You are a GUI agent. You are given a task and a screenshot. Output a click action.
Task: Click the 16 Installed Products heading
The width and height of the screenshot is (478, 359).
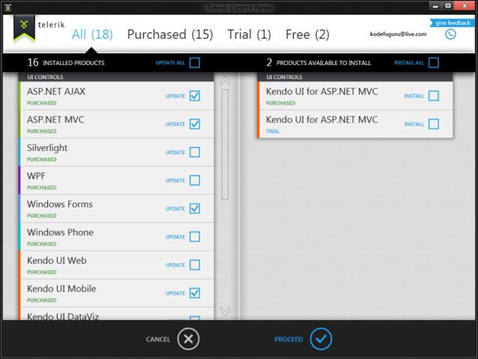pos(66,63)
